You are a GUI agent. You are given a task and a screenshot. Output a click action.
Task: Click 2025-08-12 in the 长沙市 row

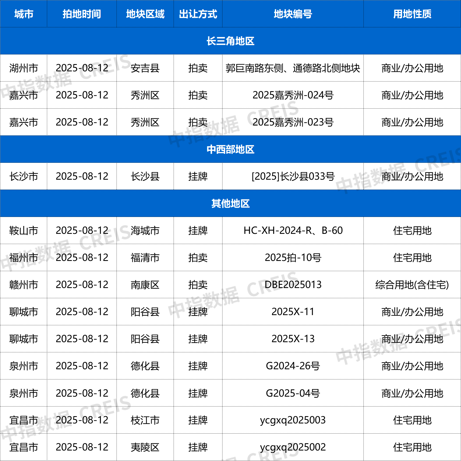(82, 176)
